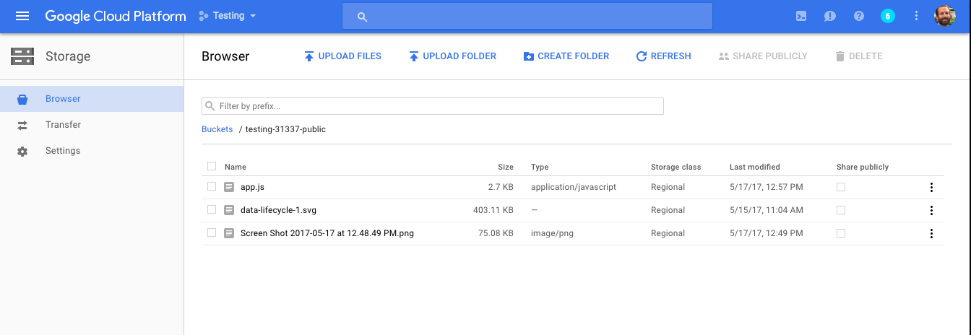Open the more options menu for app.js
This screenshot has width=971, height=335.
(x=931, y=187)
